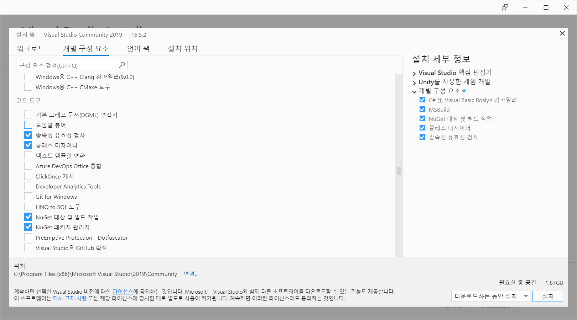Image resolution: width=577 pixels, height=320 pixels.
Task: Expand Unity를 사용한 게임 개발 node
Action: point(414,83)
